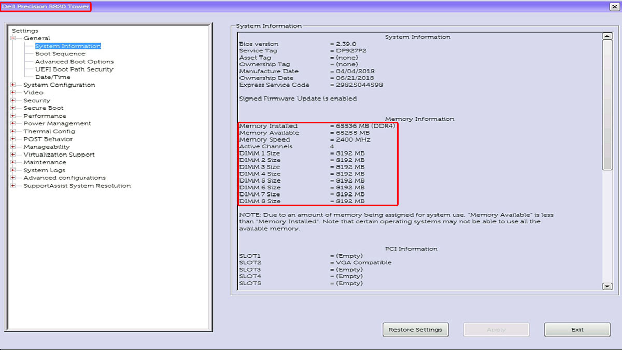This screenshot has width=622, height=350.
Task: Expand the Virtualization Support node
Action: (x=13, y=155)
